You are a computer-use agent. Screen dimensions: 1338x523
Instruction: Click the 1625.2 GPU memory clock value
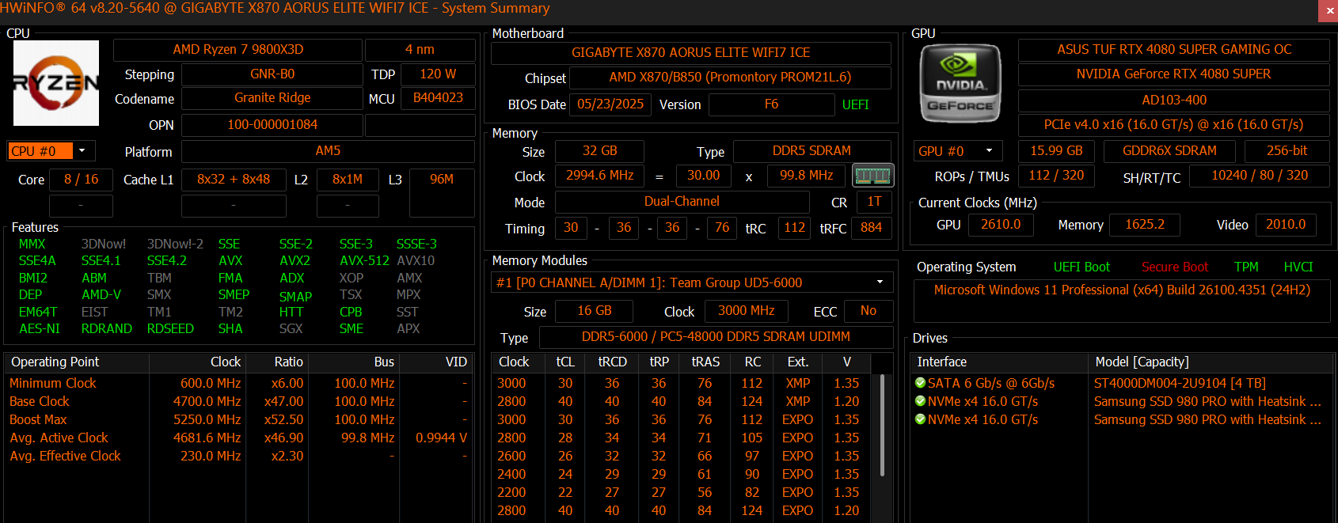[x=1145, y=225]
